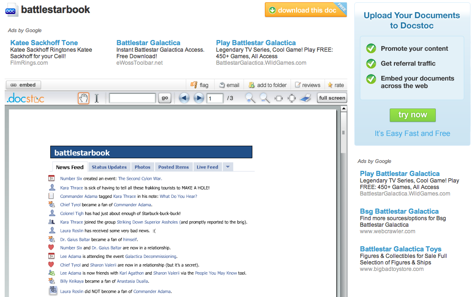Click the scrollbar up arrow
Screen dimensions: 474x297
(x=344, y=109)
